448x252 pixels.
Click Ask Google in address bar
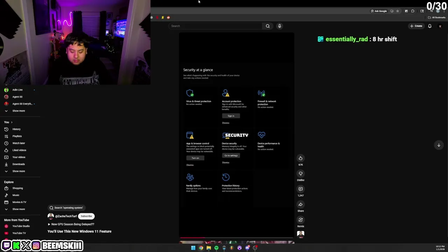[x=379, y=11]
